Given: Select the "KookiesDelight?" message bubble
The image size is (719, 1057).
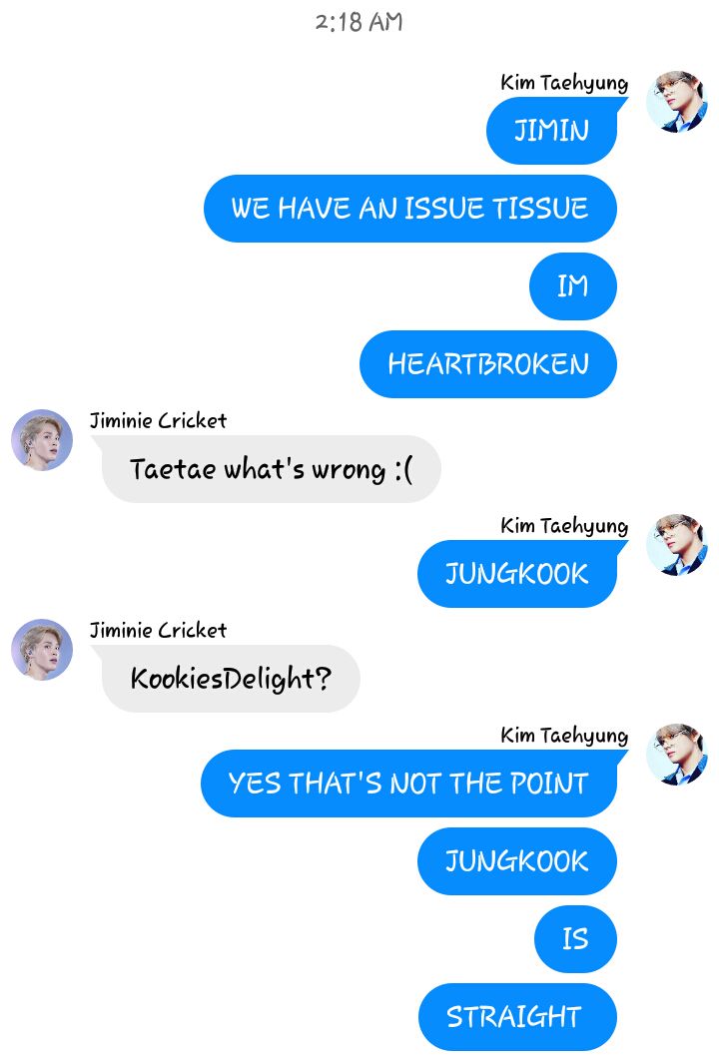Looking at the screenshot, I should (x=228, y=678).
